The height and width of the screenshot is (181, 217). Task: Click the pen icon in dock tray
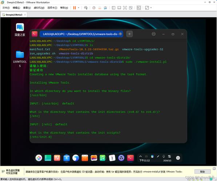(158, 156)
